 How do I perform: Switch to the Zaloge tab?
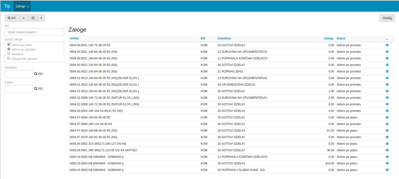click(20, 6)
